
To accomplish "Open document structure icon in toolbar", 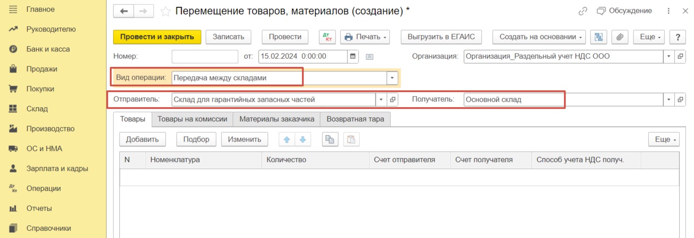I will tap(599, 37).
